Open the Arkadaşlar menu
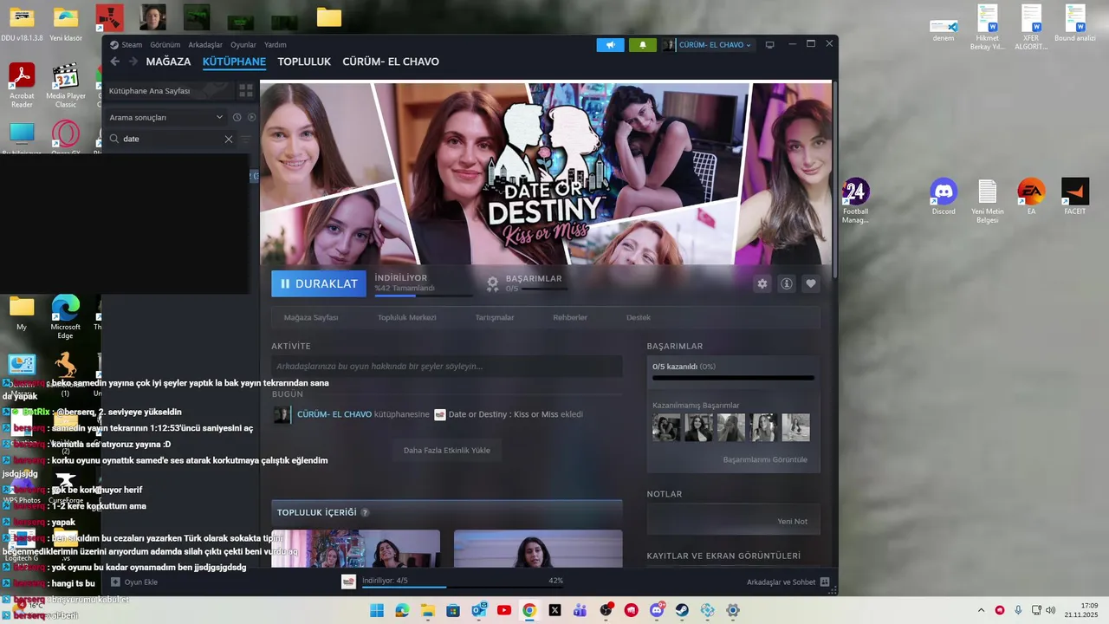The height and width of the screenshot is (624, 1109). click(x=205, y=45)
